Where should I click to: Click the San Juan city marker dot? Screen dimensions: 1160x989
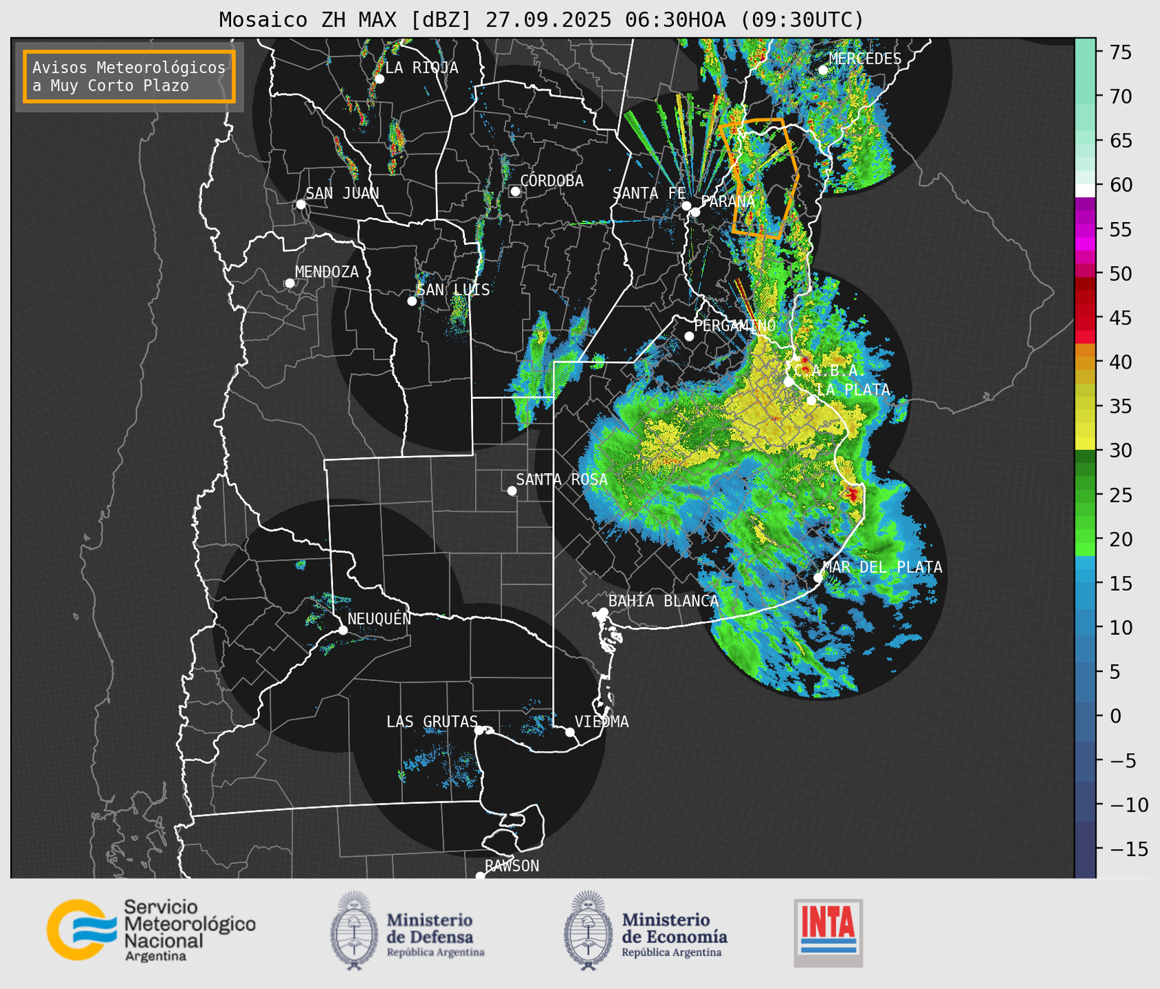pyautogui.click(x=300, y=204)
